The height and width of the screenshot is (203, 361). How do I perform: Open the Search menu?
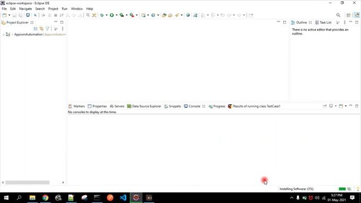click(40, 9)
